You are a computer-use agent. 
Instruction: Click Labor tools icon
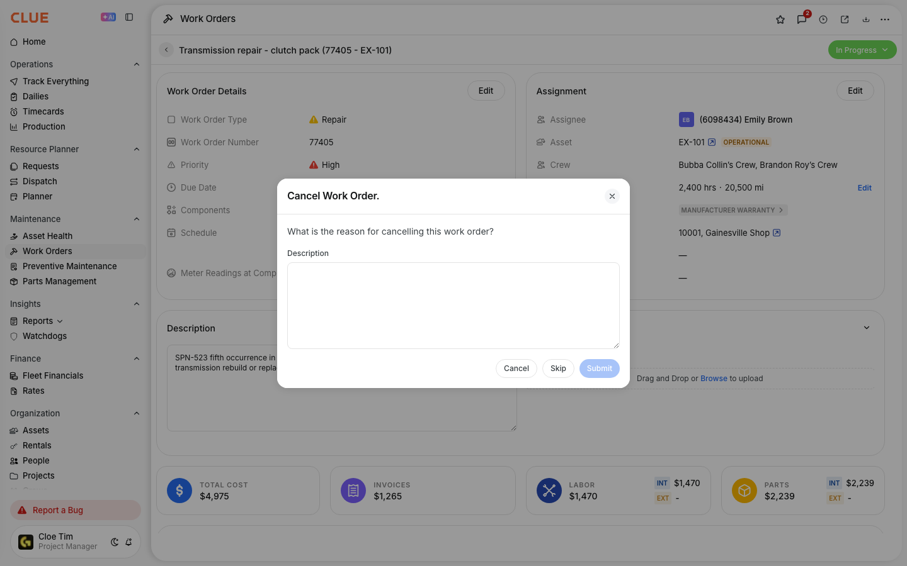coord(549,491)
